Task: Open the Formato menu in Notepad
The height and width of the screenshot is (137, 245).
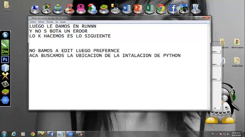Action: tap(50, 22)
